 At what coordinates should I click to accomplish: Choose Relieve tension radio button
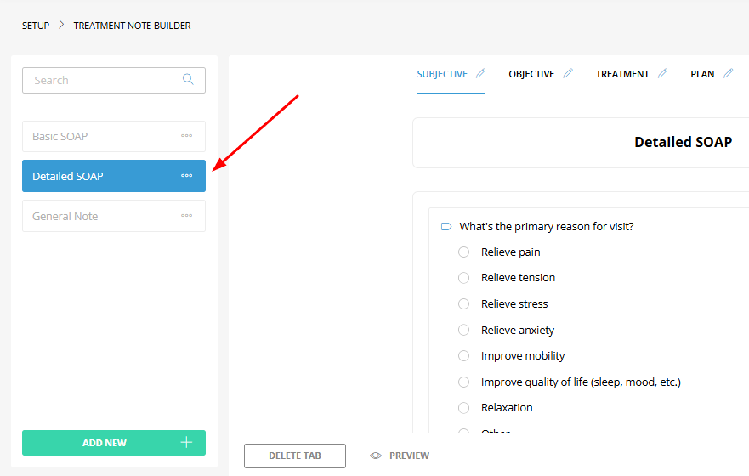pos(463,278)
